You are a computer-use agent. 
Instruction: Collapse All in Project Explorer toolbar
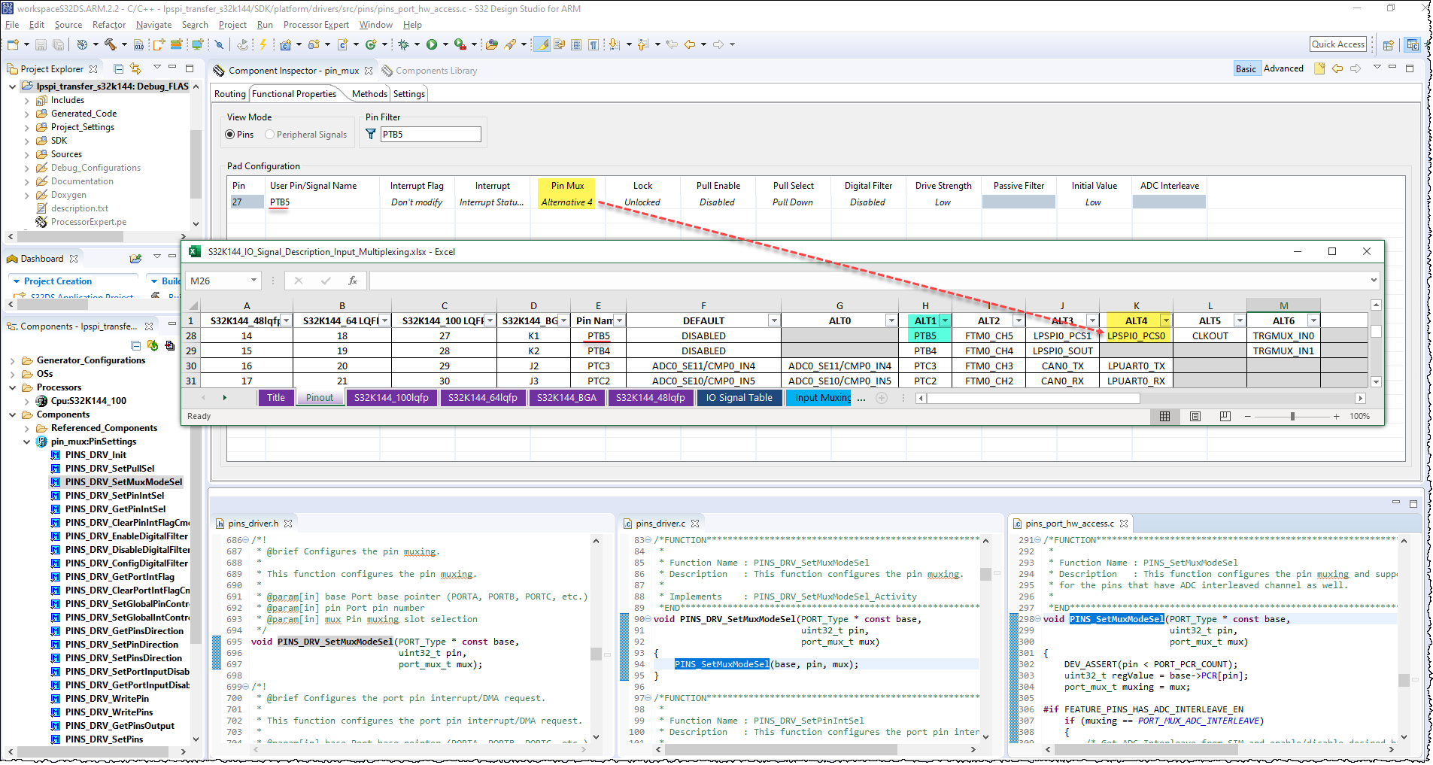coord(118,68)
